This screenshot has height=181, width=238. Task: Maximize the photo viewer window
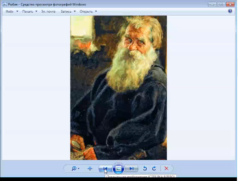click(221, 4)
